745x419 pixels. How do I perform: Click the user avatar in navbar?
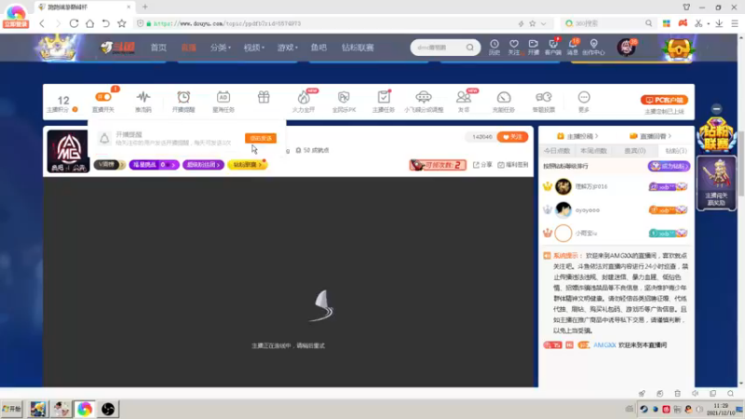[x=626, y=47]
